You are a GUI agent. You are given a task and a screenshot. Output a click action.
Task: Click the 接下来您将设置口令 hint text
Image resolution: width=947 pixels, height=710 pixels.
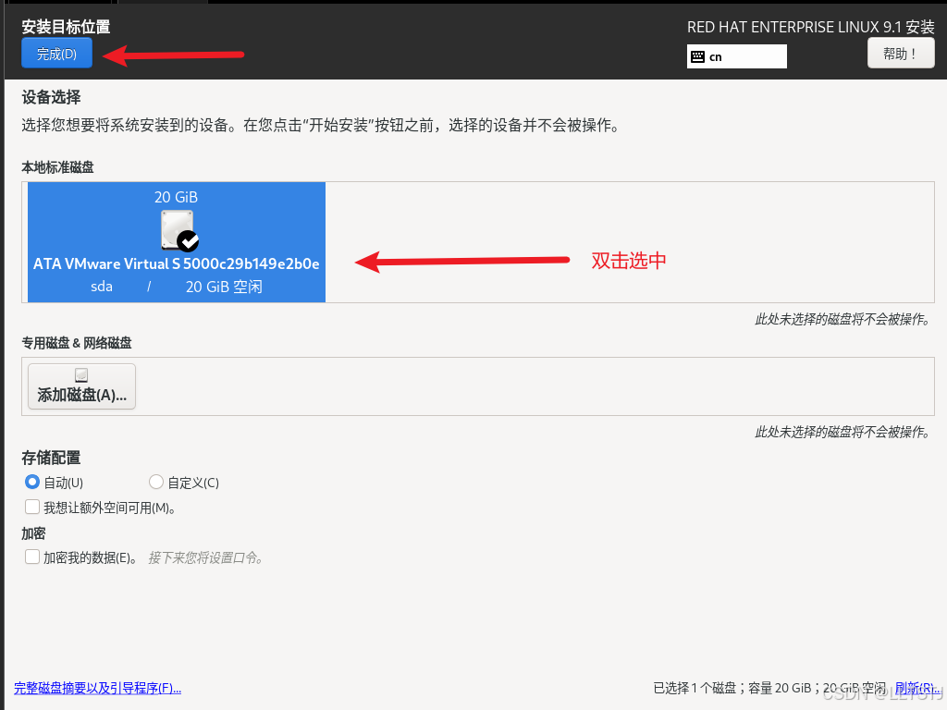pos(206,557)
